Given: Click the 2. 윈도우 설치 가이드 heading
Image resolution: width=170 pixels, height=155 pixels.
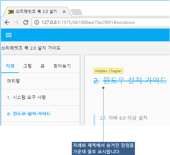Looking at the screenshot, I should (130, 80).
